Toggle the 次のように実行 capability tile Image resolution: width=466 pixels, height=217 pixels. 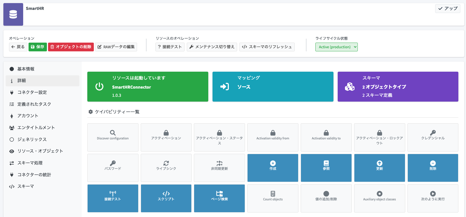pyautogui.click(x=433, y=198)
